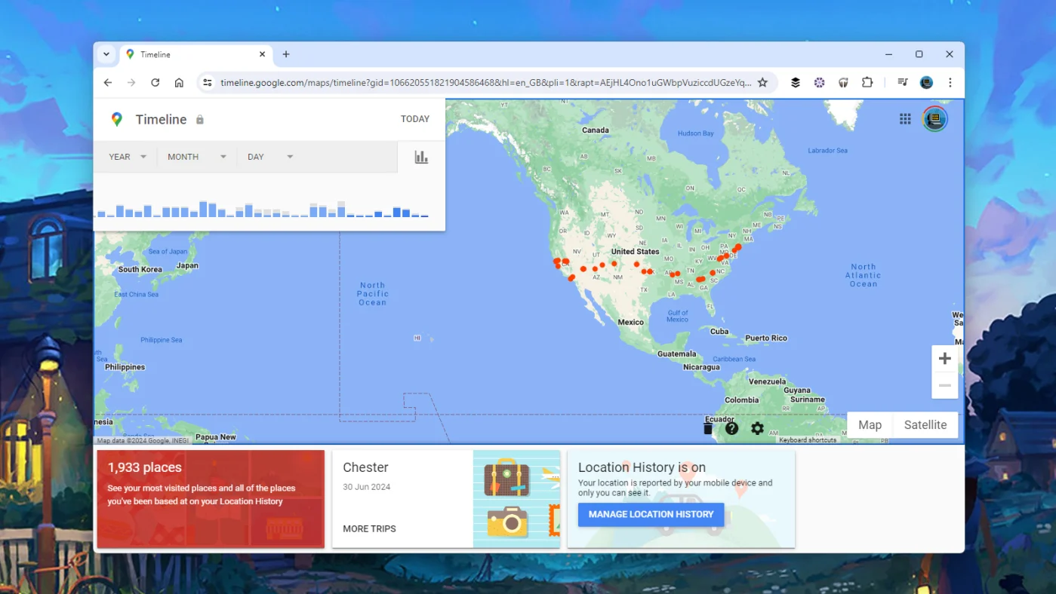This screenshot has width=1056, height=594.
Task: Open Chrome's three-dot menu
Action: pos(950,82)
